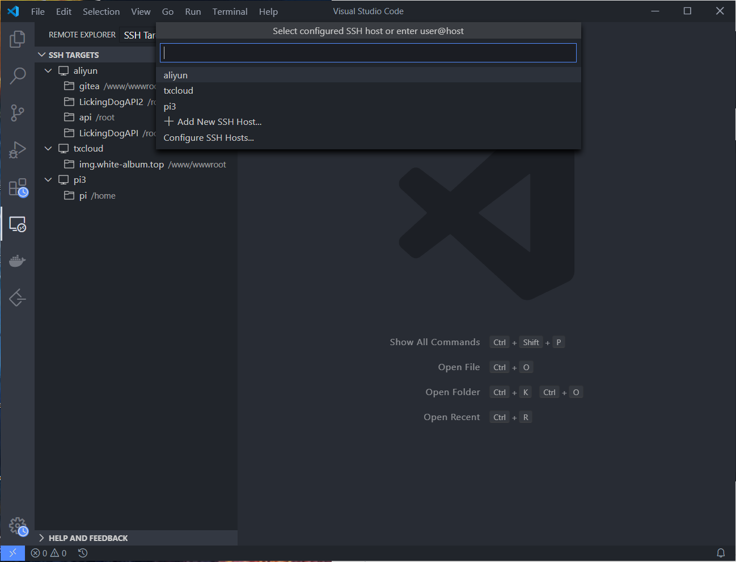Click the remote window indicator in status bar
This screenshot has width=736, height=562.
[12, 553]
